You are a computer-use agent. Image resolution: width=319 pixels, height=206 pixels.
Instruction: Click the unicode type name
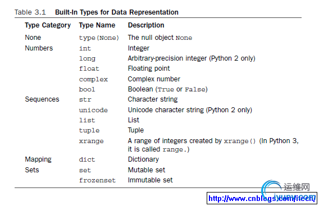click(x=93, y=110)
